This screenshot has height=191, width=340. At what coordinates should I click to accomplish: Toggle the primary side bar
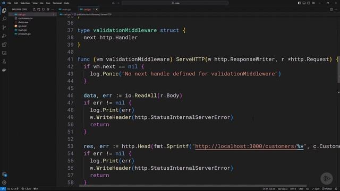[x=299, y=3]
